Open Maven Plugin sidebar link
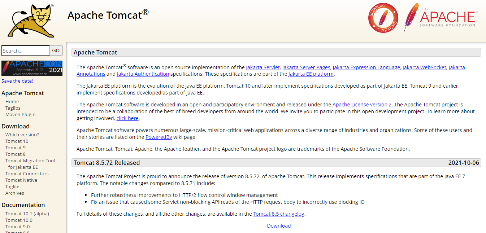Viewport: 486px width, 233px height. click(x=21, y=114)
